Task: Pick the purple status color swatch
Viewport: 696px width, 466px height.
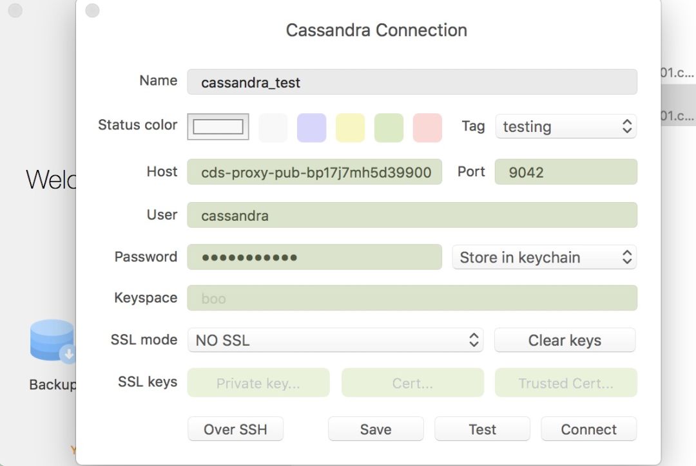Action: coord(311,127)
